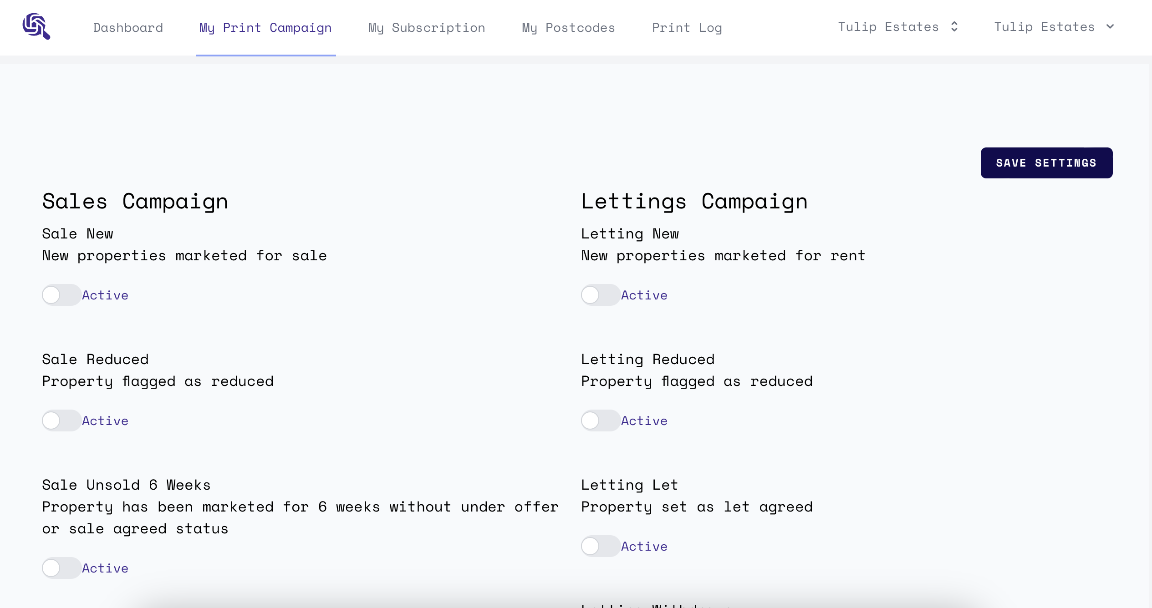Viewport: 1152px width, 608px height.
Task: Open the My Subscription tab
Action: (x=427, y=28)
